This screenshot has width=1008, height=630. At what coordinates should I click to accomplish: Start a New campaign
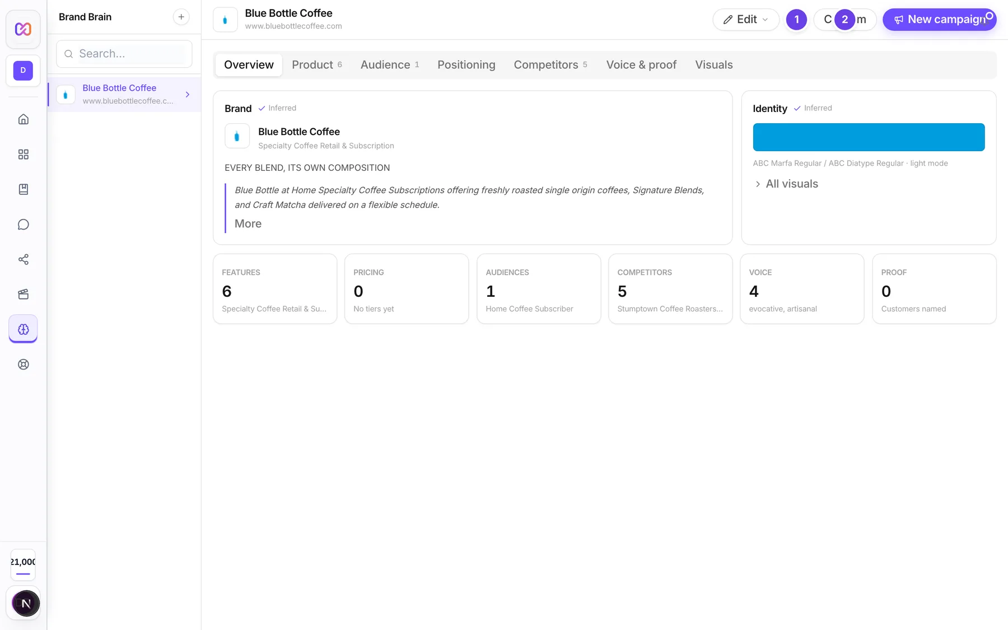pos(940,20)
